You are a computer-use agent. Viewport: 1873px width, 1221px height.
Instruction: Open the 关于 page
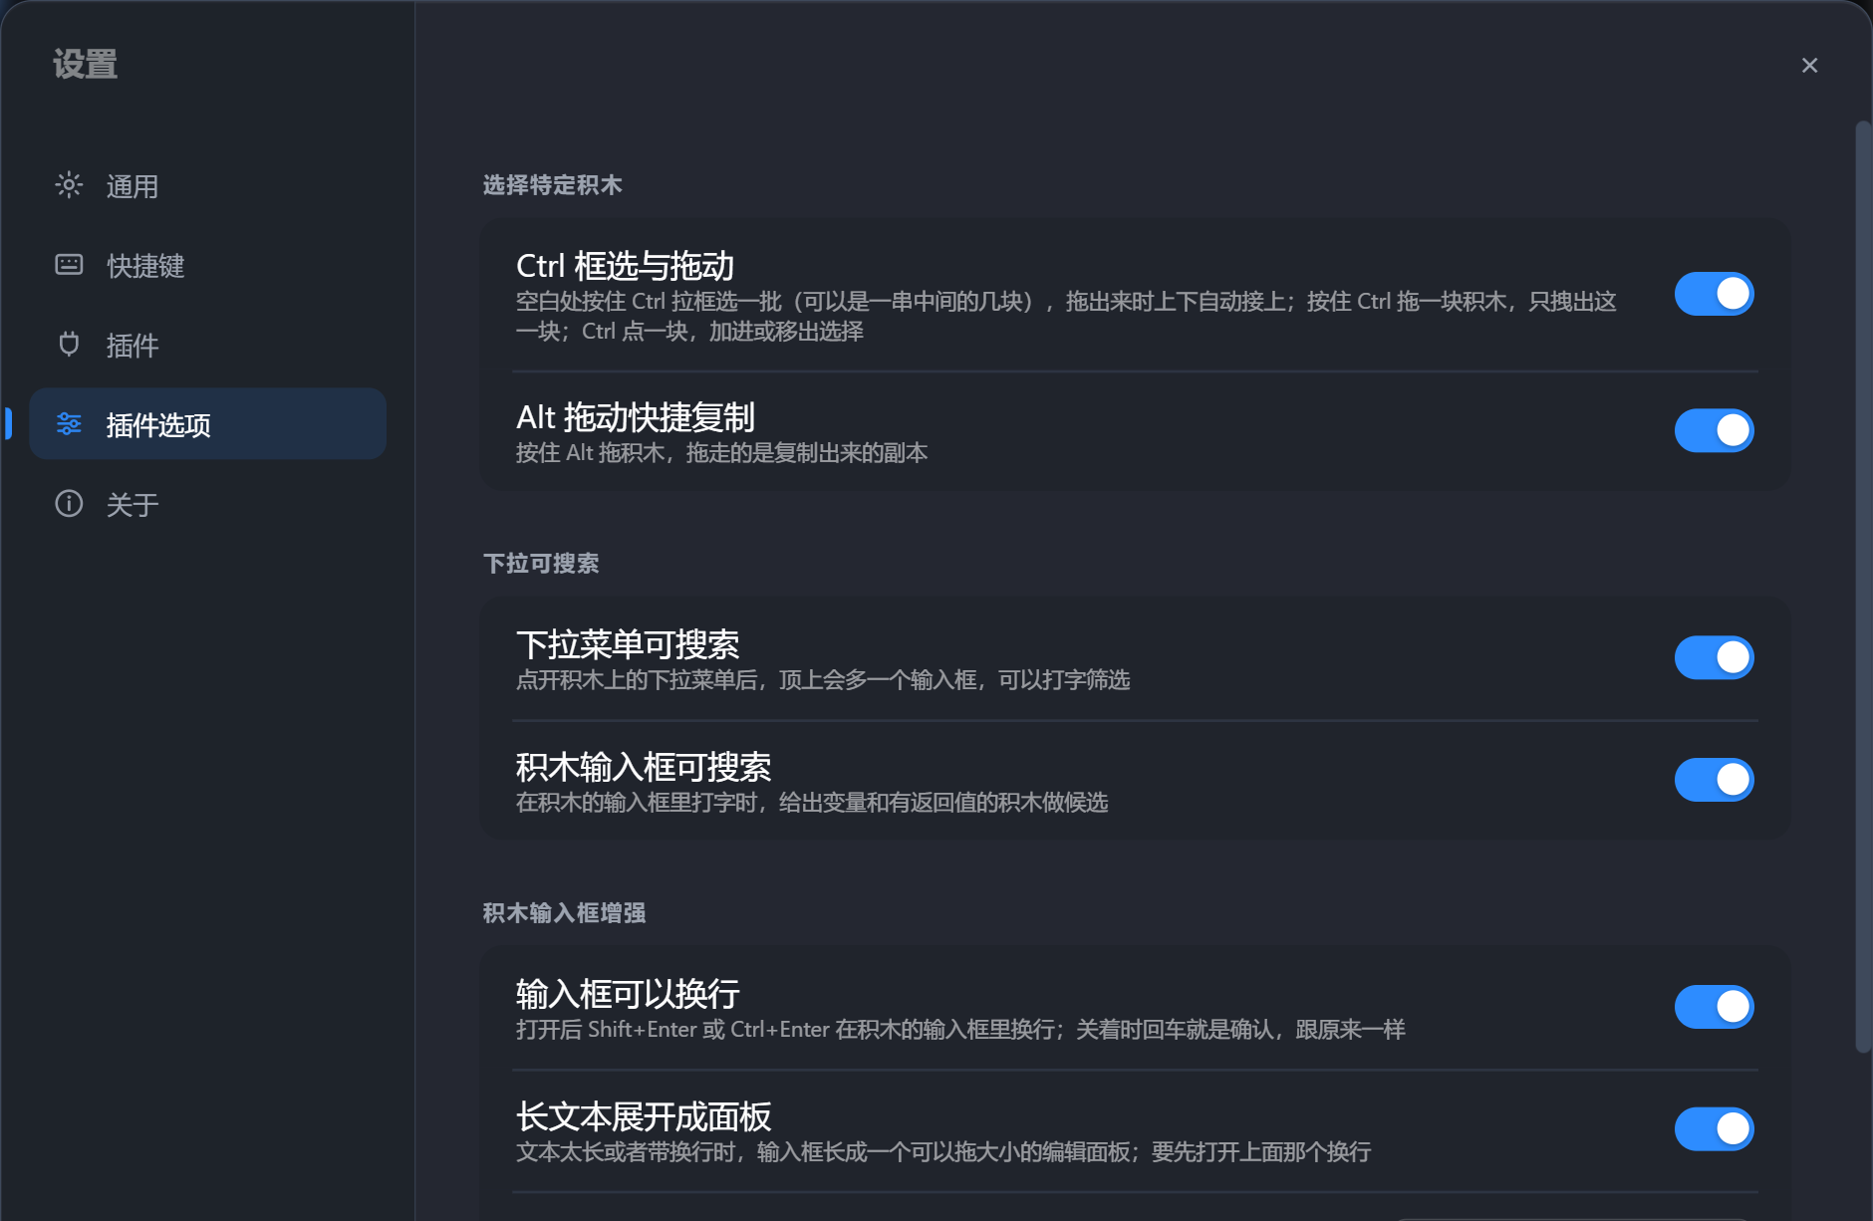pos(208,505)
